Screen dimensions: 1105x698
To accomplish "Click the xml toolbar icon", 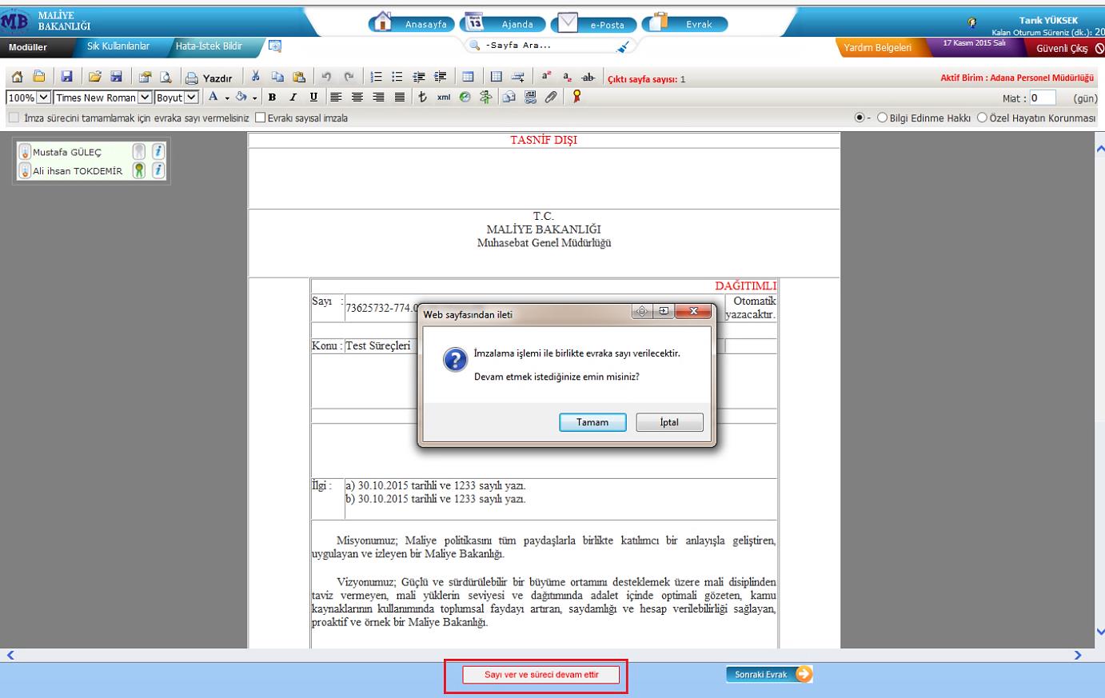I will [x=444, y=97].
